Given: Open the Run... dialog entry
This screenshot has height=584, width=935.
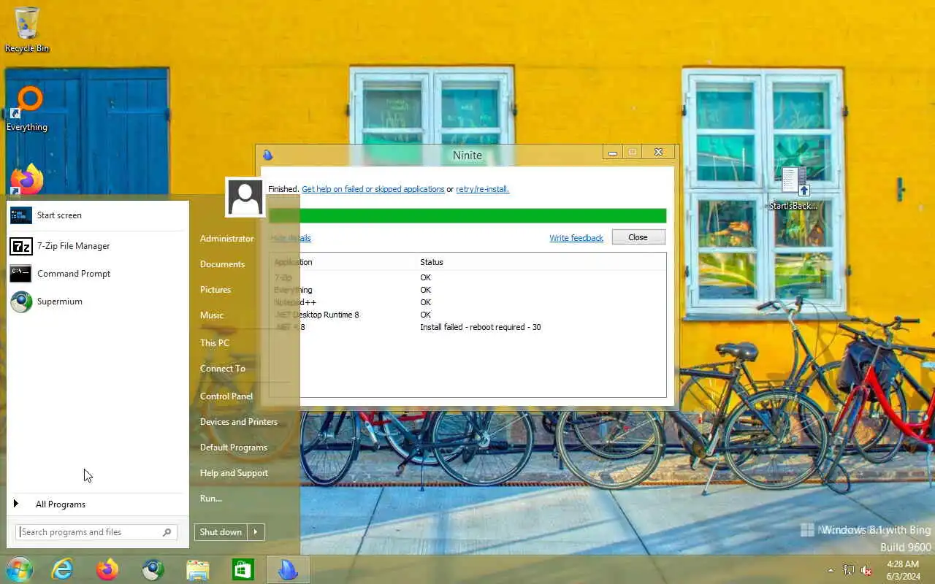Looking at the screenshot, I should tap(211, 499).
